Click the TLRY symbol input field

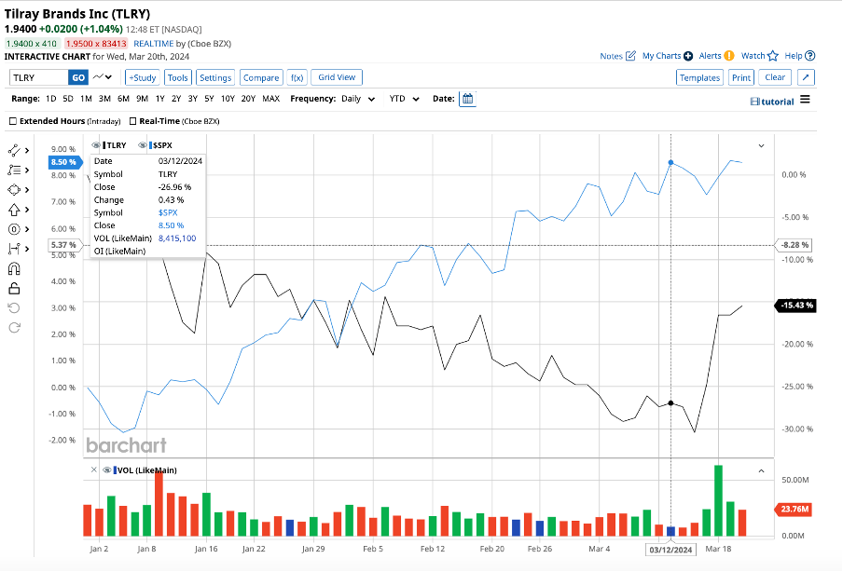click(x=37, y=77)
